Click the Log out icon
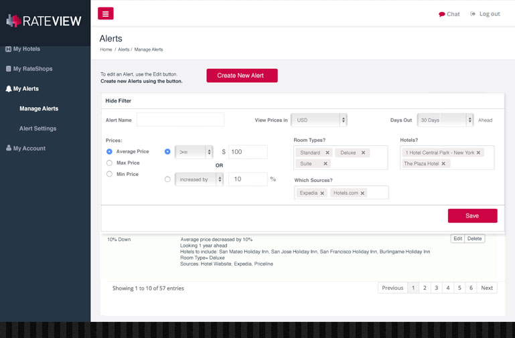515x338 pixels. click(473, 13)
